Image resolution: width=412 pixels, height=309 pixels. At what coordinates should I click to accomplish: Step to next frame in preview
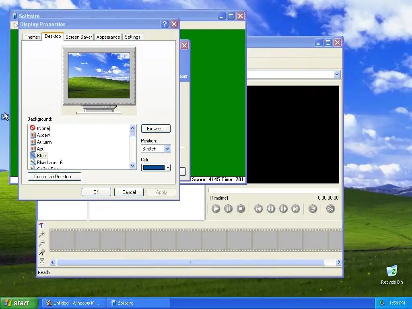[283, 209]
